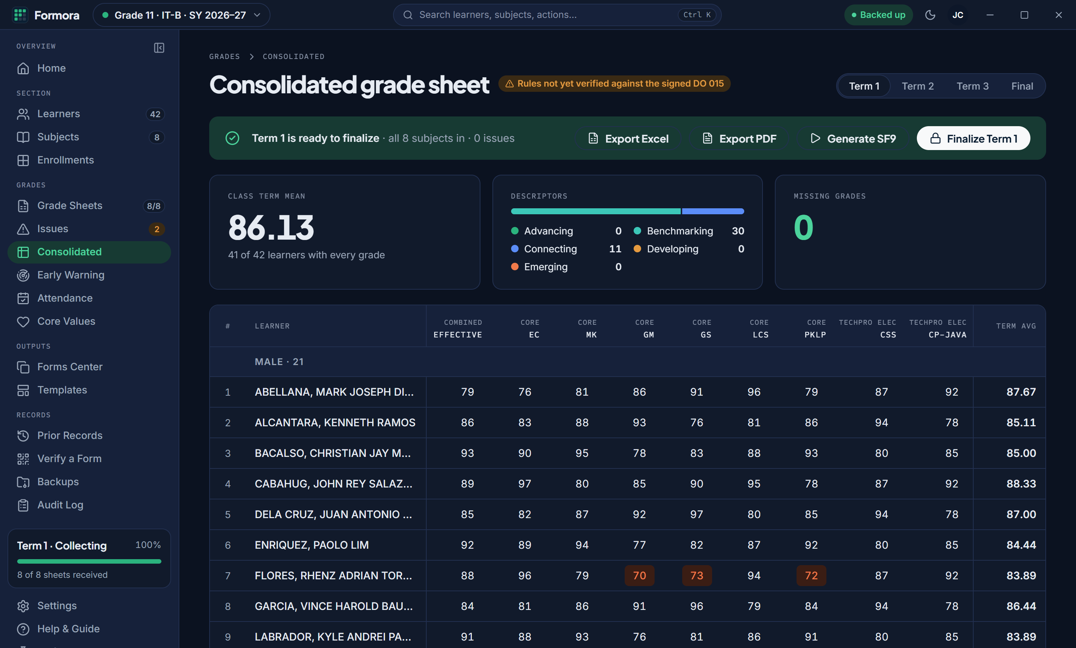Click the Verify a Form QR icon
Image resolution: width=1076 pixels, height=648 pixels.
click(x=23, y=459)
